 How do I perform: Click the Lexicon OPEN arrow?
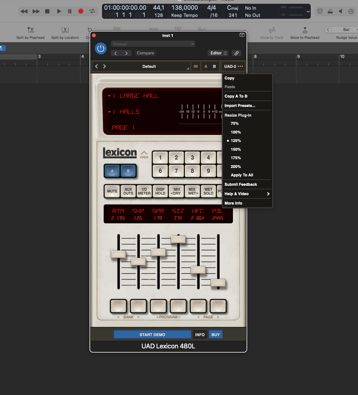coord(144,154)
